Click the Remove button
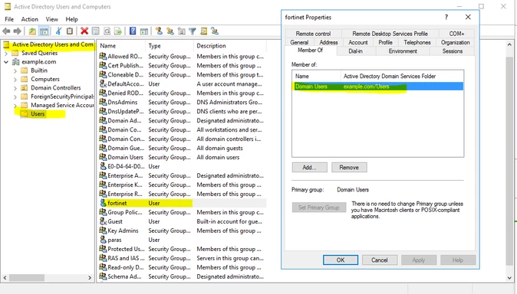This screenshot has height=294, width=517. coord(349,167)
